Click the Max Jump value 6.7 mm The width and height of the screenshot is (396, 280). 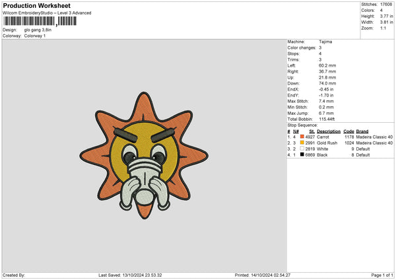326,113
